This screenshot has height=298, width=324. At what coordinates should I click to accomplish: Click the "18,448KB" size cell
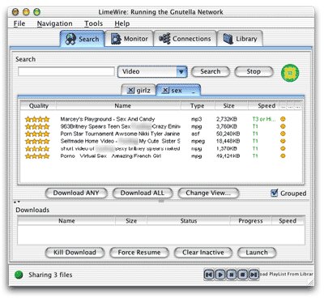pyautogui.click(x=228, y=141)
